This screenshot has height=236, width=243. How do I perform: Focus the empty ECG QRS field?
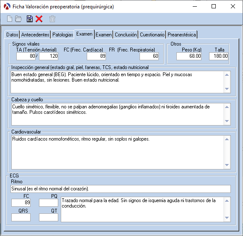(x=21, y=217)
